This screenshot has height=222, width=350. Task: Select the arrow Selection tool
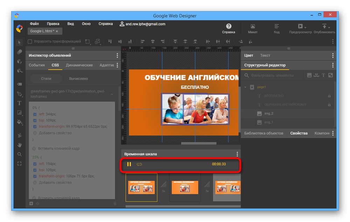click(19, 42)
